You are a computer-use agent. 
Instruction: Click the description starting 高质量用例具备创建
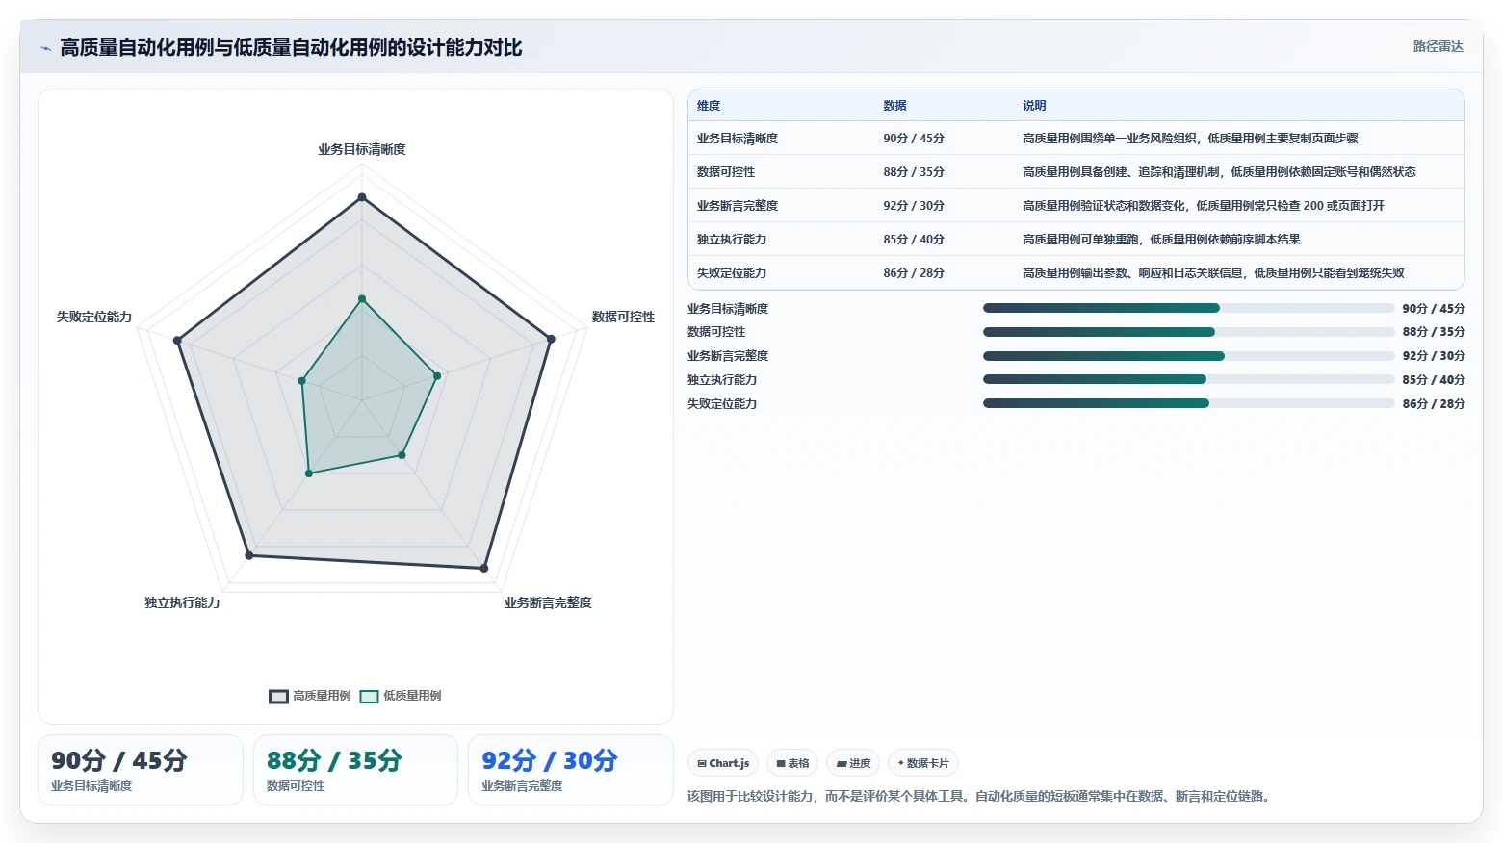click(x=1219, y=172)
